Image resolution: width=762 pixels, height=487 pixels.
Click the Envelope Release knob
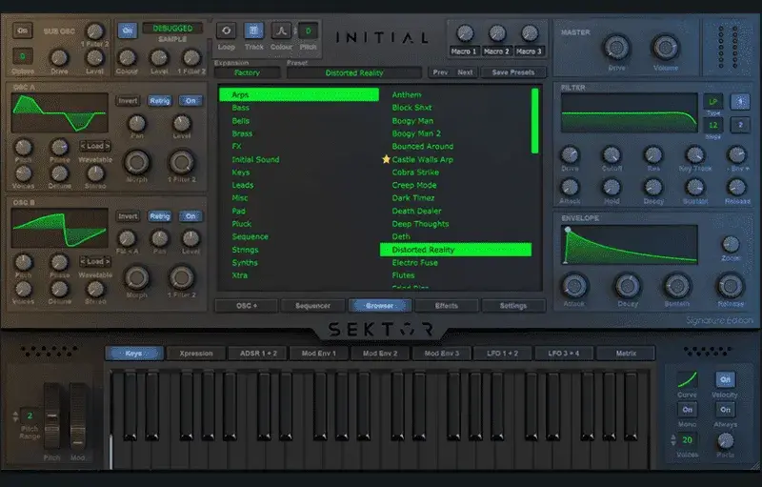pos(731,286)
